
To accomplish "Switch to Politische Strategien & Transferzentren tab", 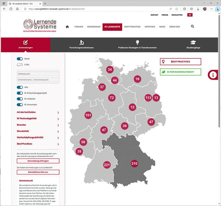I will [137, 45].
